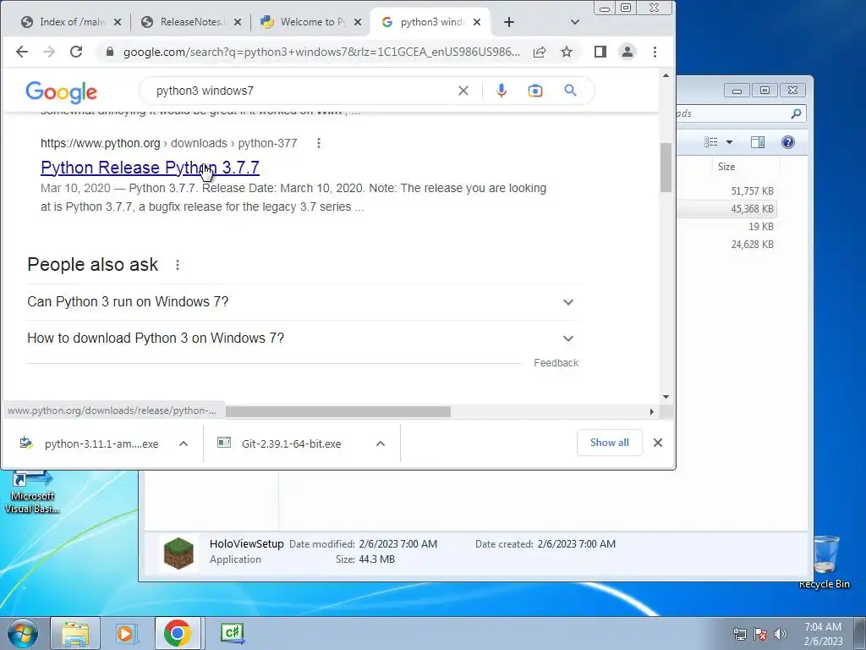Image resolution: width=866 pixels, height=650 pixels.
Task: Close the Index of /malw tab
Action: point(117,22)
